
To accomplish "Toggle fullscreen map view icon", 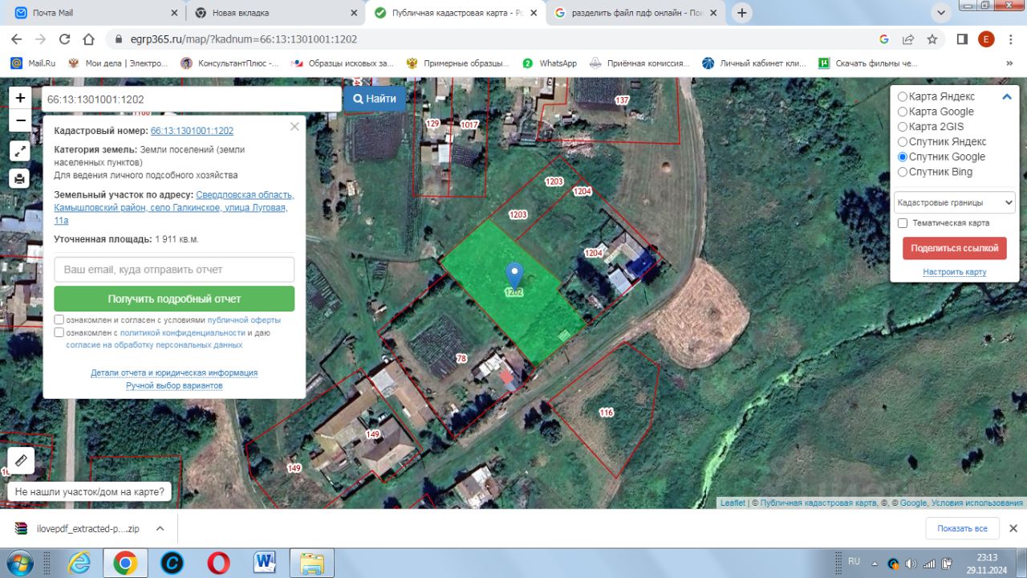I will [20, 151].
